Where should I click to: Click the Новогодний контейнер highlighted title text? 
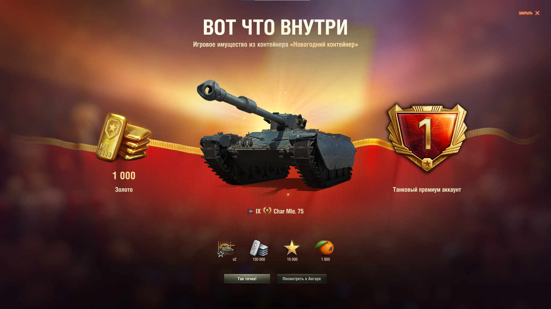point(324,44)
